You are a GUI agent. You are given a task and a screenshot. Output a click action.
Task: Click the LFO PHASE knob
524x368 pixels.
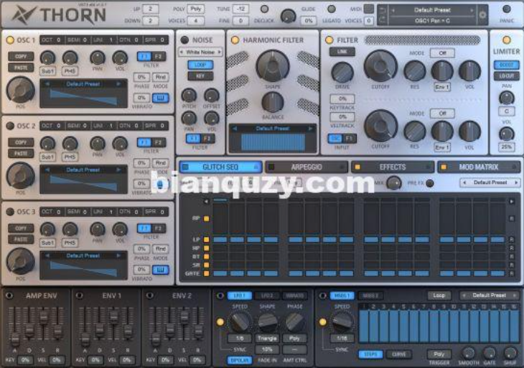coord(294,322)
